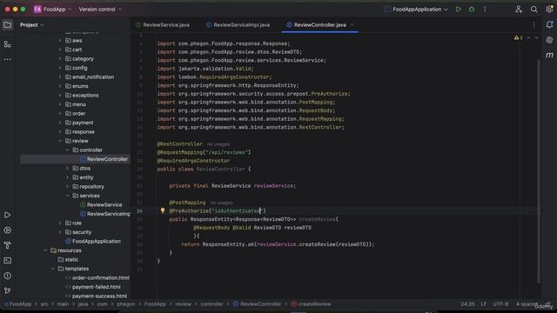Change 4 spaces indent setting
This screenshot has width=557, height=313.
click(x=527, y=304)
